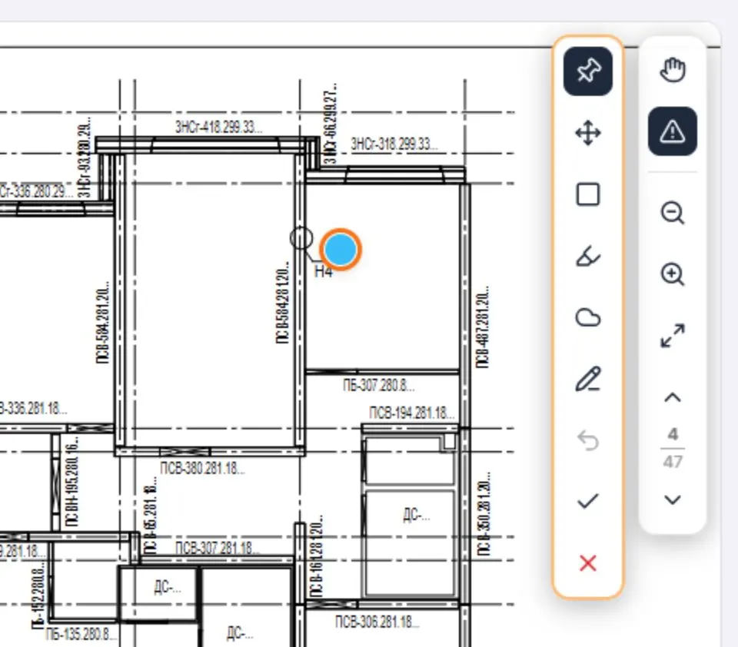This screenshot has width=738, height=647.
Task: Choose the pencil drawing tool
Action: click(x=588, y=379)
